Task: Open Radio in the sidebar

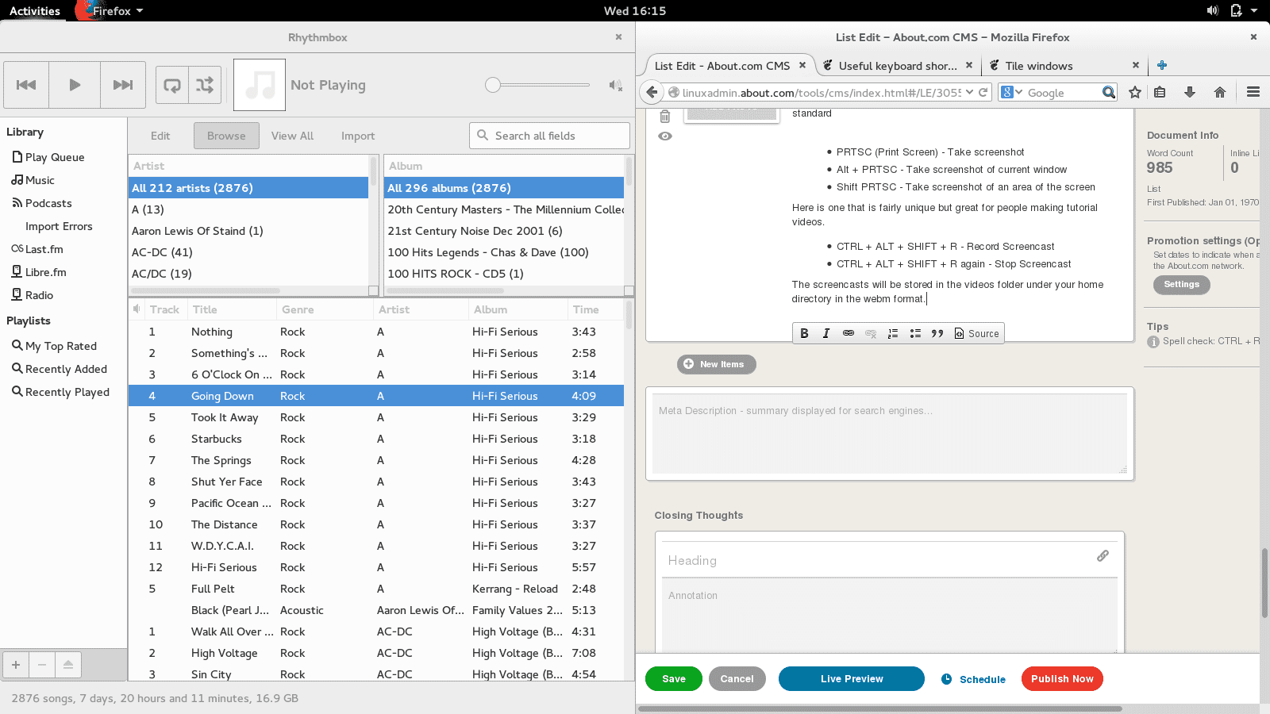Action: [x=39, y=295]
